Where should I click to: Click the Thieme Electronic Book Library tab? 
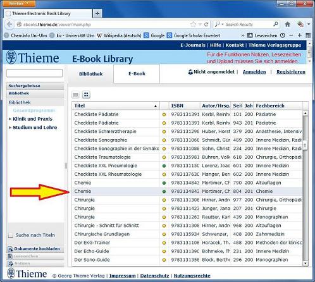[48, 13]
